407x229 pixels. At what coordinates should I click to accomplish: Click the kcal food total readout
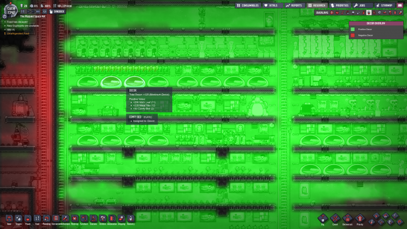point(62,6)
